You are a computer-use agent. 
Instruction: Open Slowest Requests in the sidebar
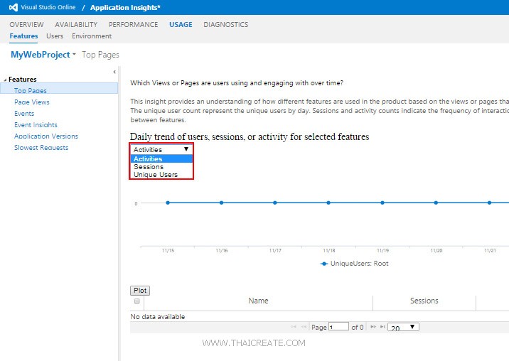[x=41, y=147]
